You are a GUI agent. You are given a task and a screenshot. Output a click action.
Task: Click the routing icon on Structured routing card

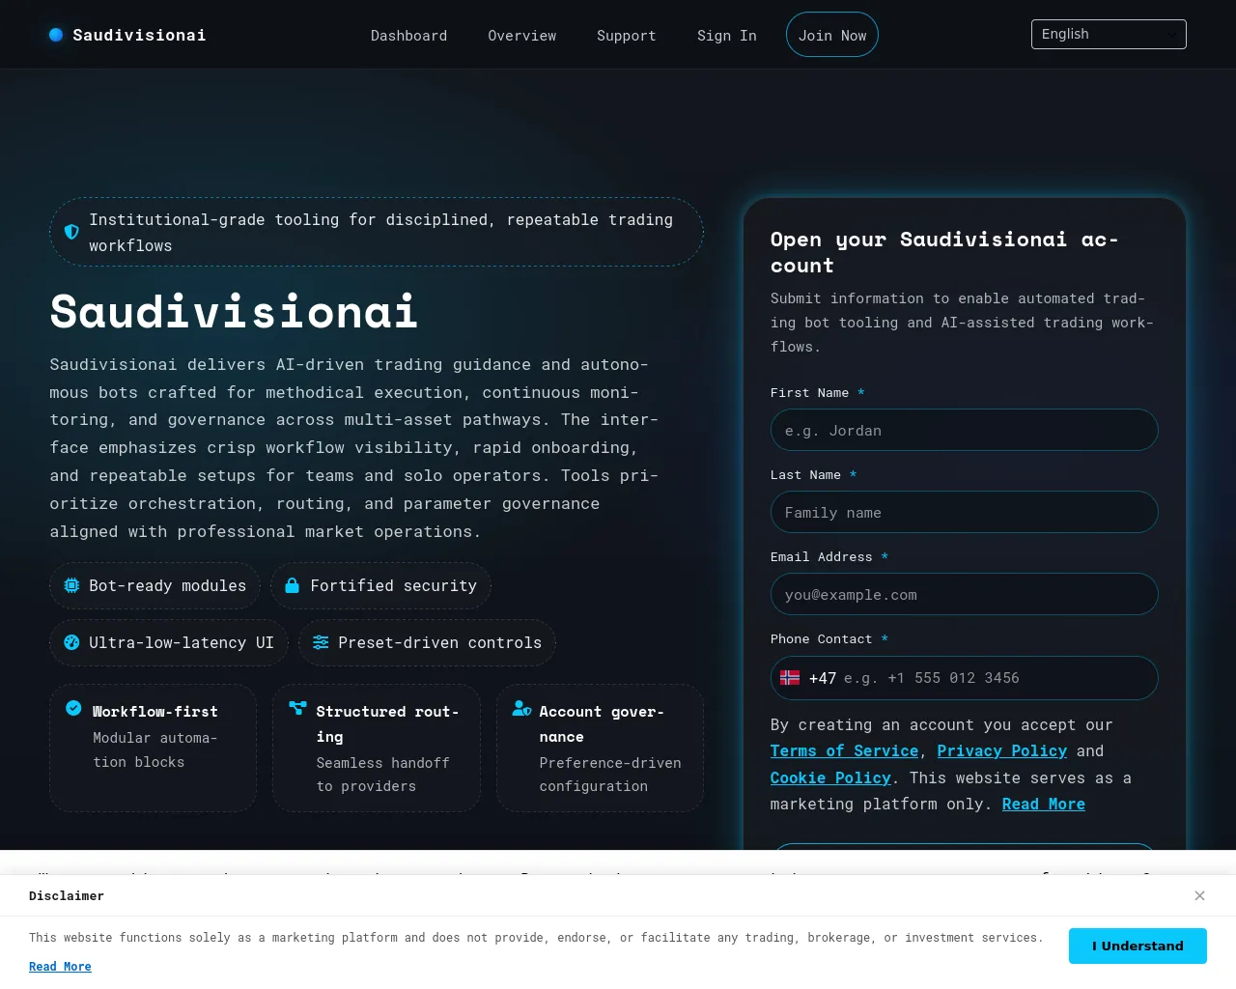click(x=298, y=708)
